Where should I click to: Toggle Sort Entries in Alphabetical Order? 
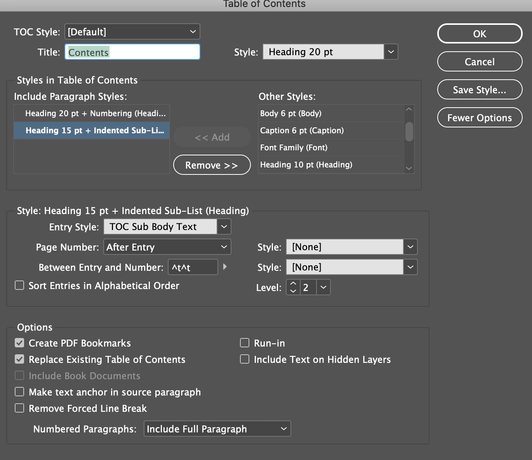[x=19, y=286]
